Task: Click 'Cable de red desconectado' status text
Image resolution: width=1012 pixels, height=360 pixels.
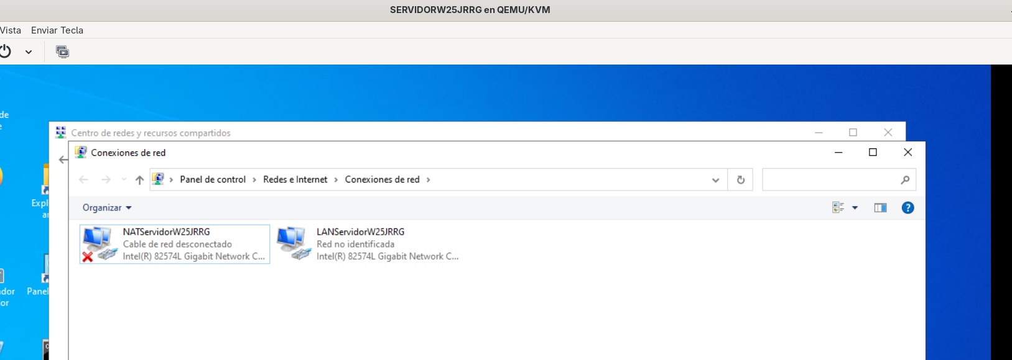Action: tap(177, 244)
